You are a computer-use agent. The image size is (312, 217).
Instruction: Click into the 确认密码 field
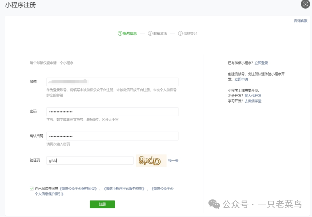pyautogui.click(x=112, y=136)
